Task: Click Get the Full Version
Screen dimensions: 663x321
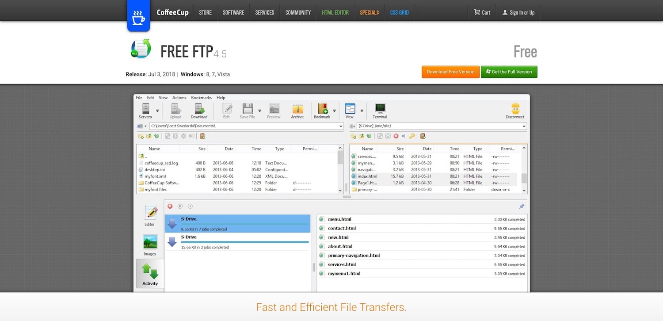Action: tap(509, 72)
